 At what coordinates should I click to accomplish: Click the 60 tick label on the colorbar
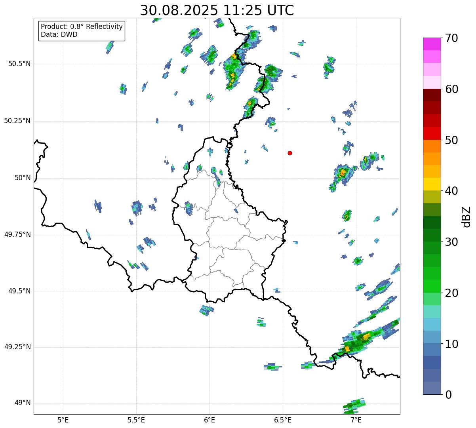tap(451, 89)
